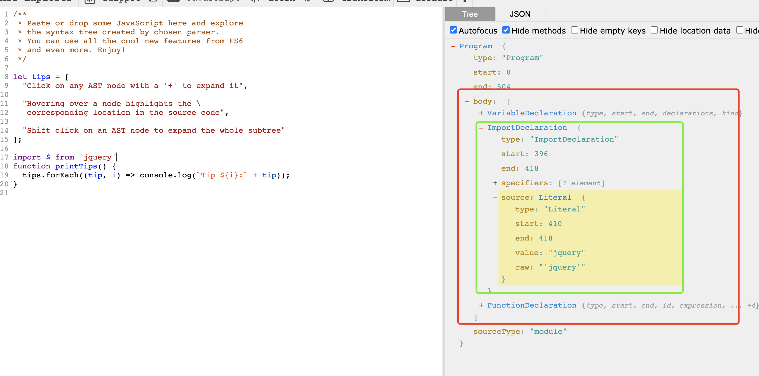The height and width of the screenshot is (376, 759).
Task: Click the FunctionDeclaration node name
Action: point(531,305)
